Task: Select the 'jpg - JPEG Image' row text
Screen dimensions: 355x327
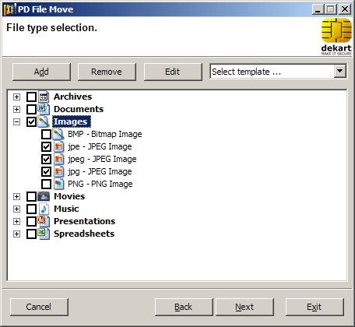Action: (x=100, y=171)
